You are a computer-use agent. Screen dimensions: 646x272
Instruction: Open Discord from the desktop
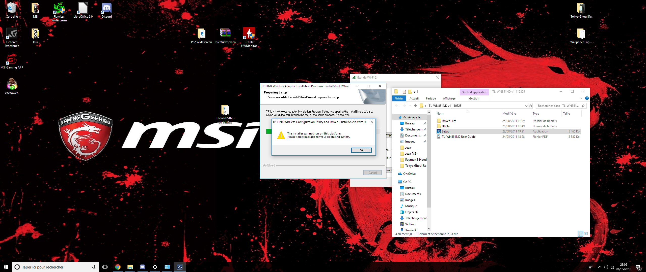pos(106,9)
